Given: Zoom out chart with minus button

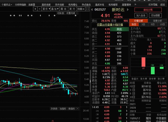Looking at the screenshot, I should coord(40,9).
